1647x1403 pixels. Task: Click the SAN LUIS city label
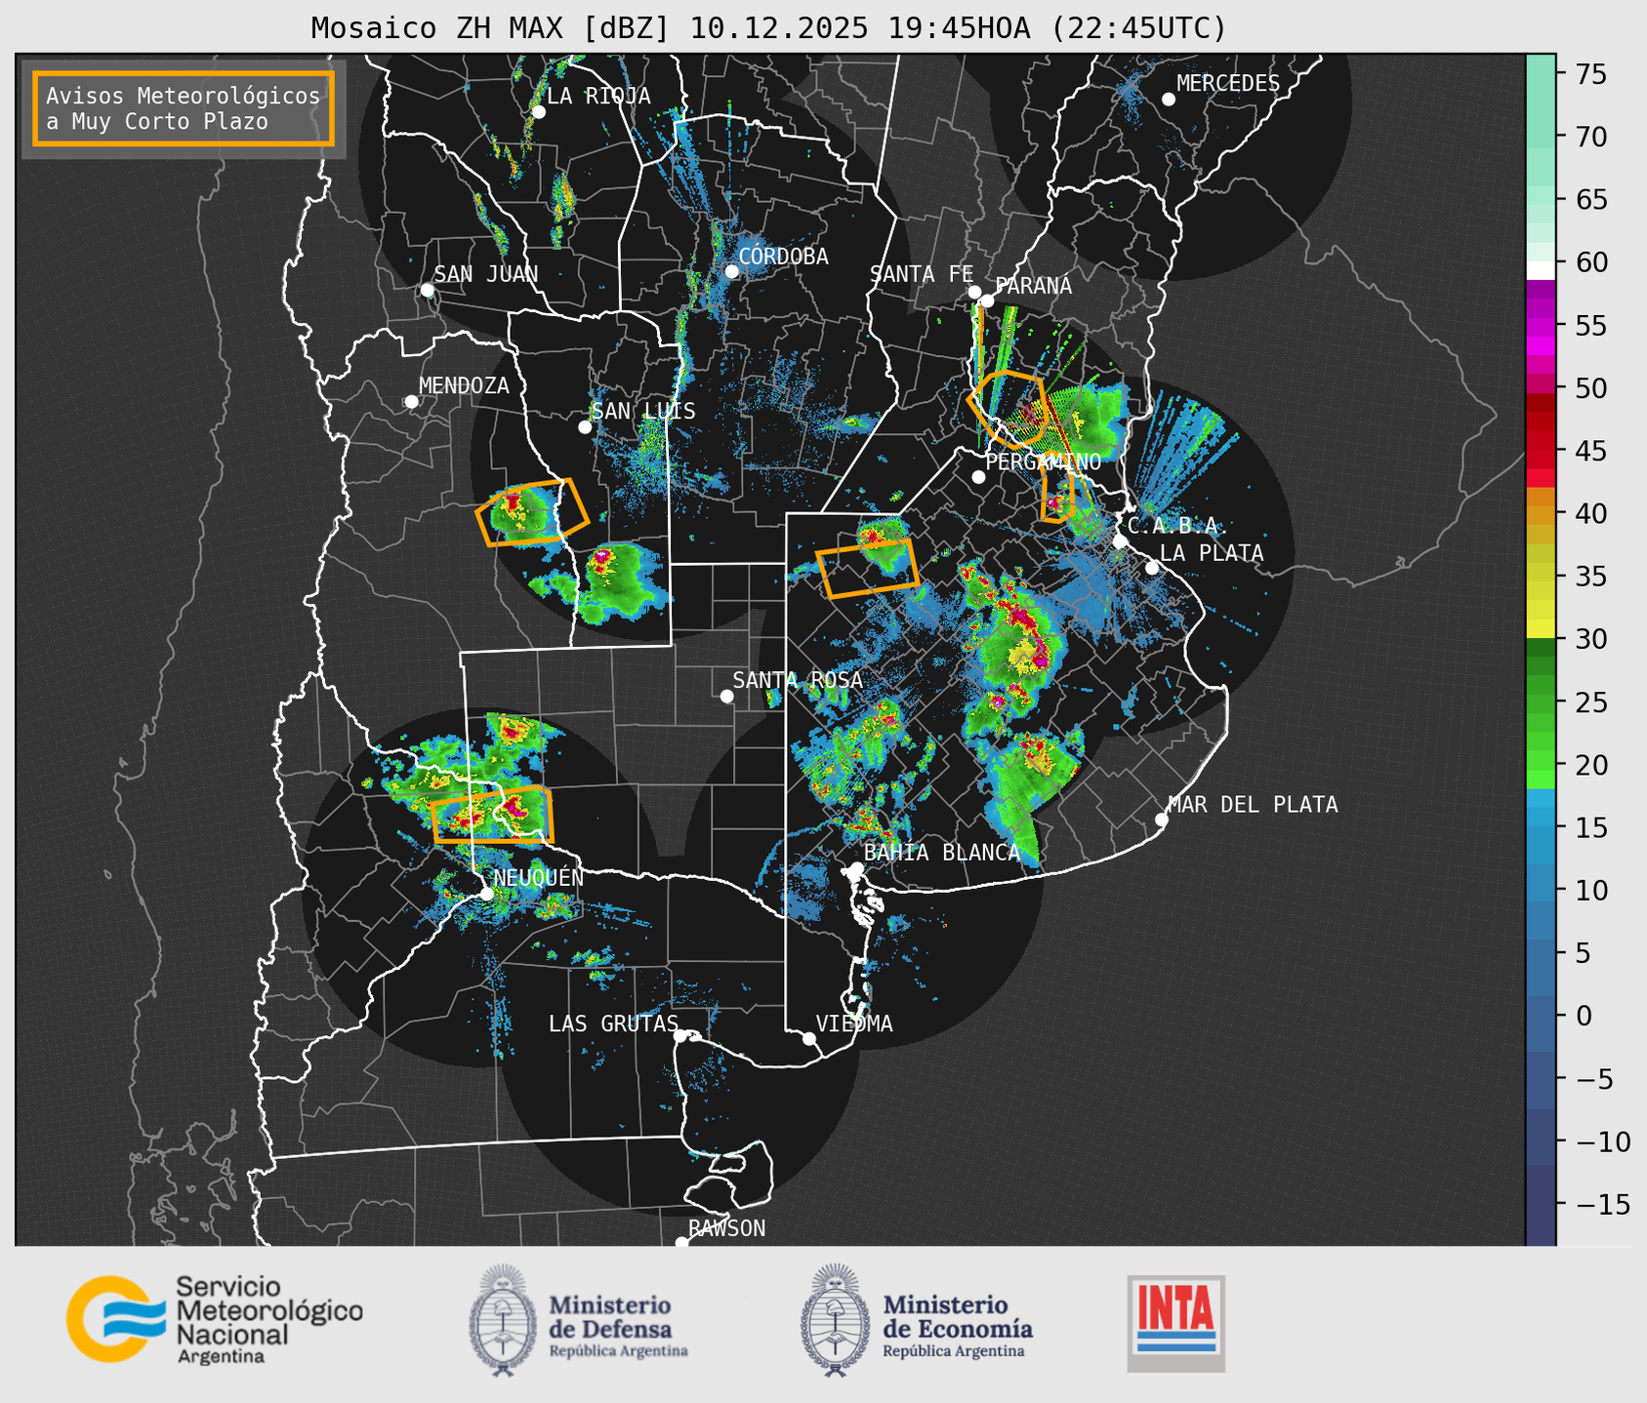pos(644,411)
